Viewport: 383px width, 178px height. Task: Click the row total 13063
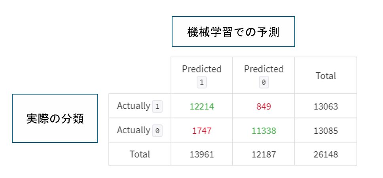[326, 106]
